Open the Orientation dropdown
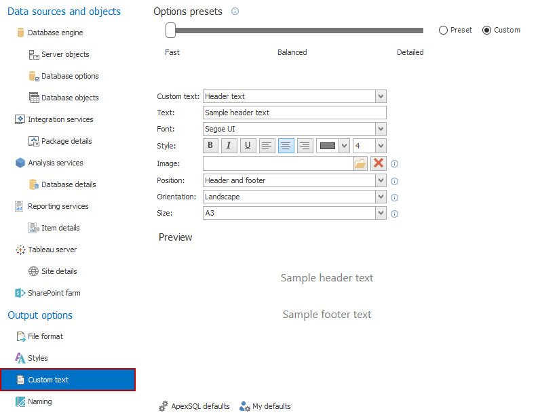Image resolution: width=540 pixels, height=417 pixels. click(x=381, y=197)
